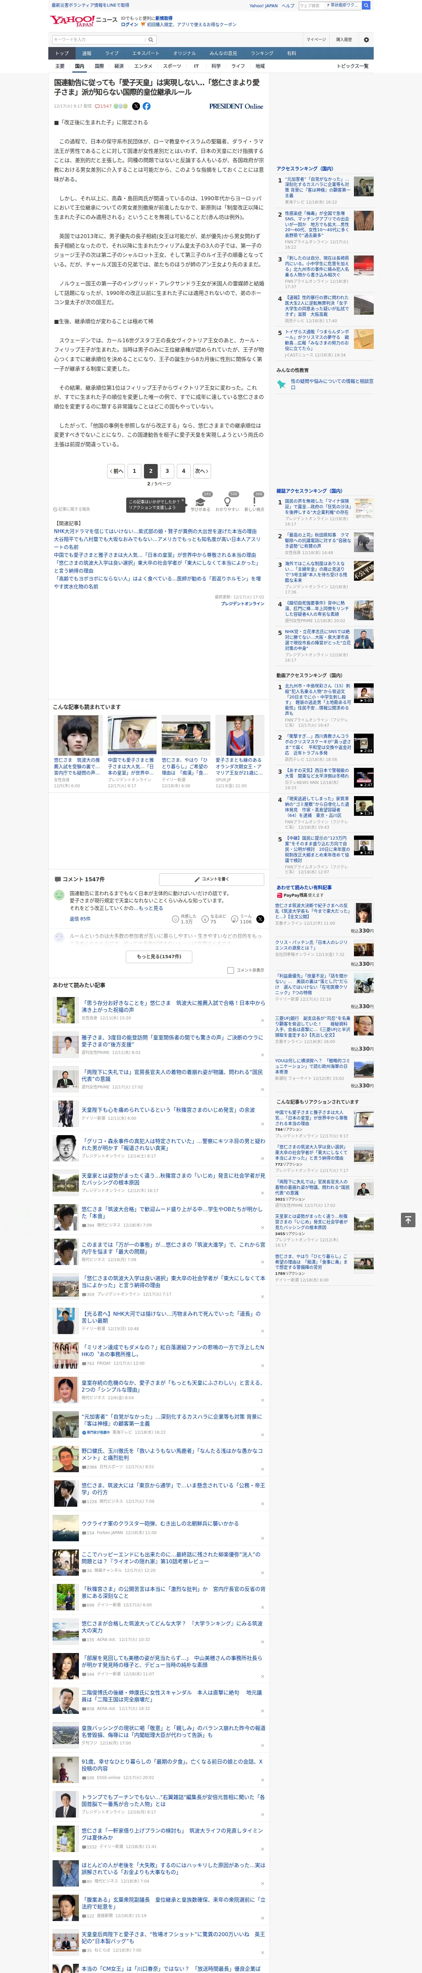Open settings via the gear icon

366,39
